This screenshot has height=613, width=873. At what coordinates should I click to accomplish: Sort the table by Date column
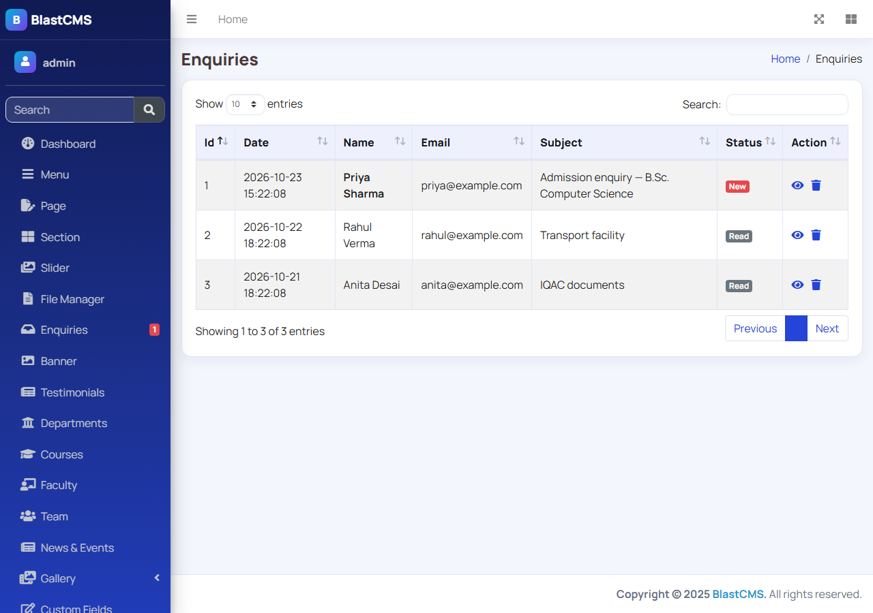(x=285, y=142)
